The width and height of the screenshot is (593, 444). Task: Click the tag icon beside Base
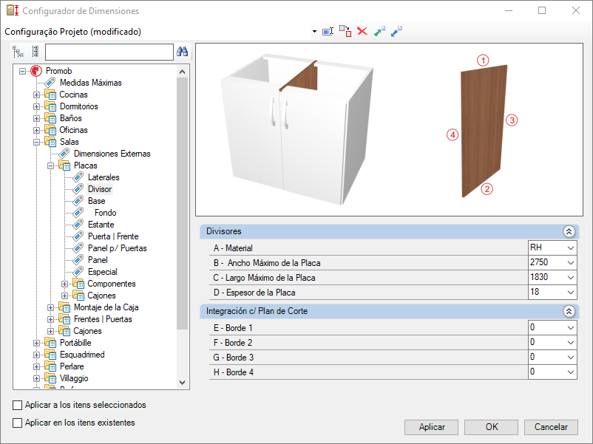point(78,201)
